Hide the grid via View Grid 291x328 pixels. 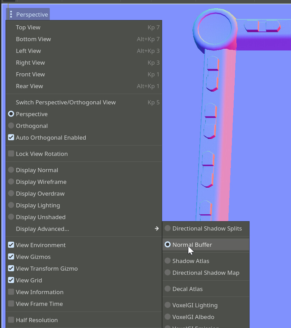click(x=11, y=280)
